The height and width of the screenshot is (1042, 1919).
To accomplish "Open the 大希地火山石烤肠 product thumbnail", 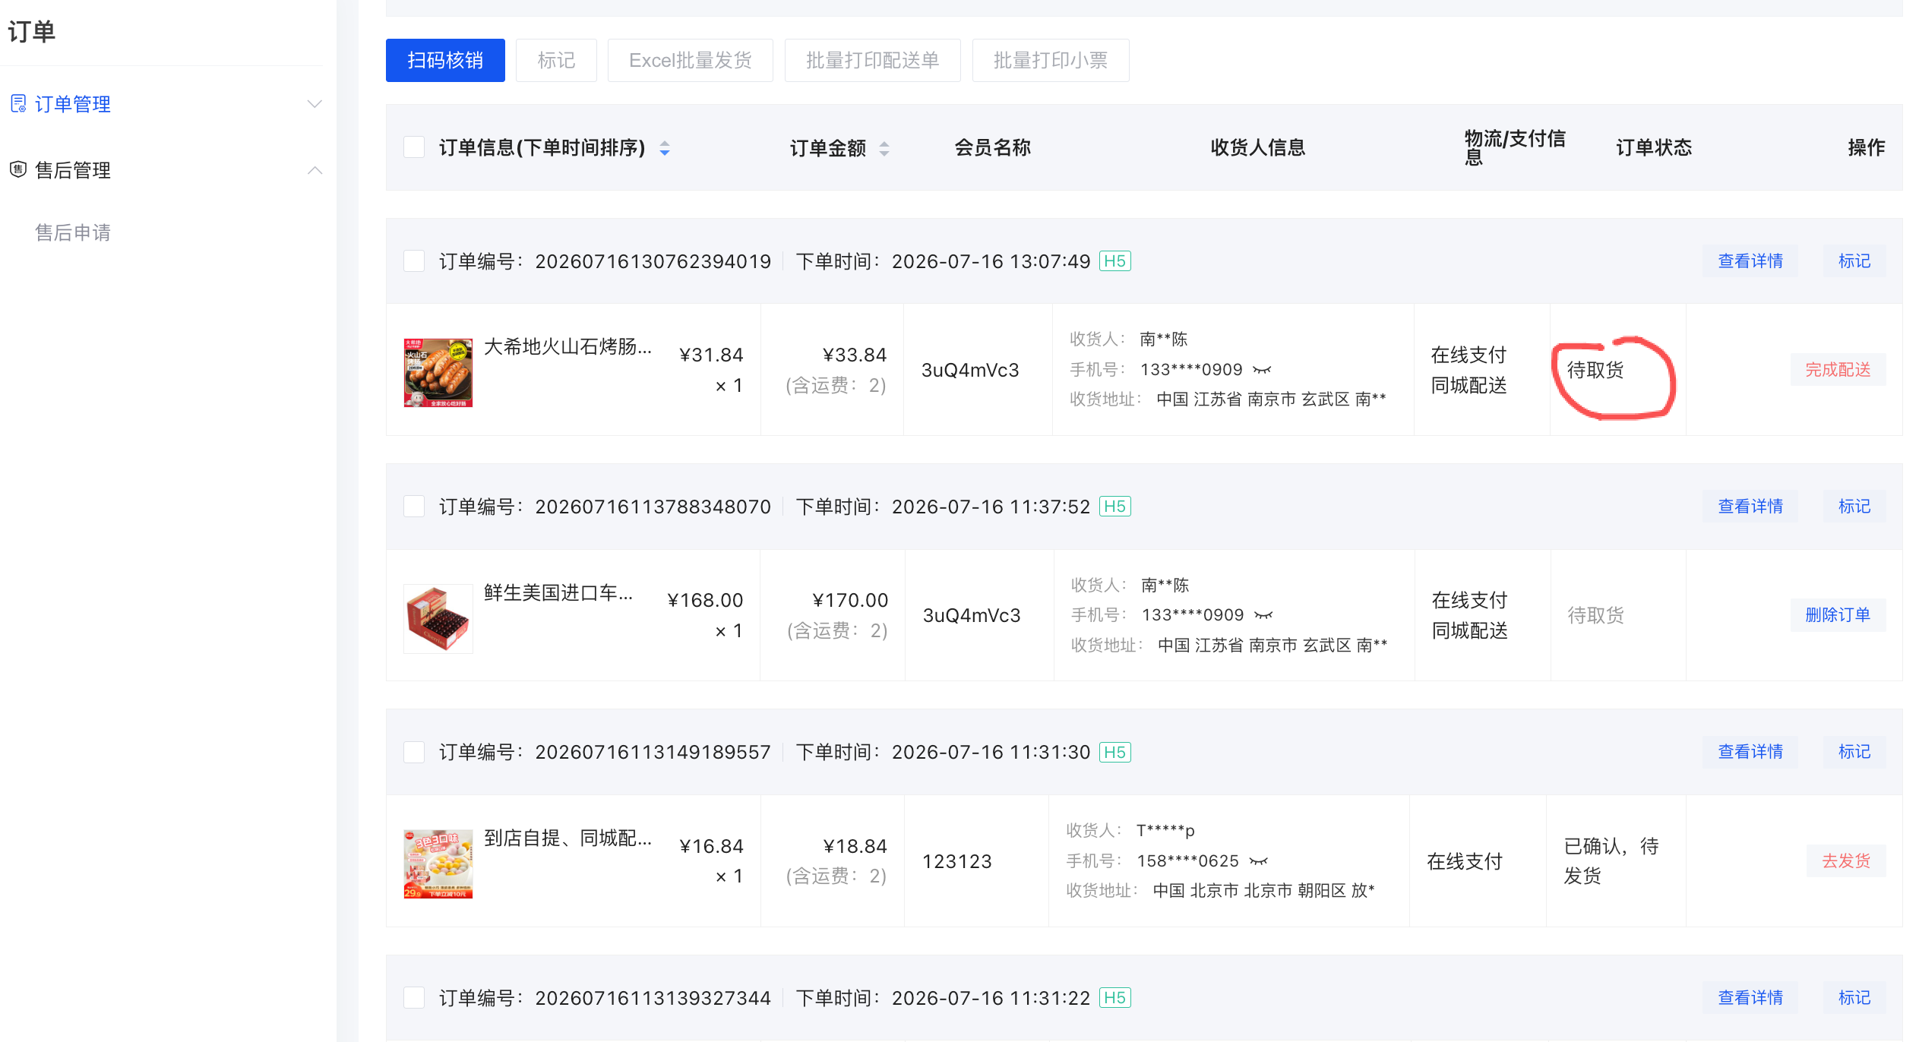I will pyautogui.click(x=438, y=373).
